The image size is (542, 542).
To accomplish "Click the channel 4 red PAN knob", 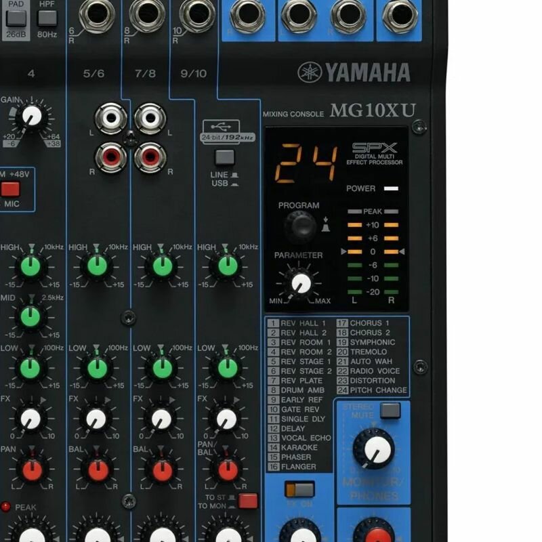I will click(x=32, y=470).
